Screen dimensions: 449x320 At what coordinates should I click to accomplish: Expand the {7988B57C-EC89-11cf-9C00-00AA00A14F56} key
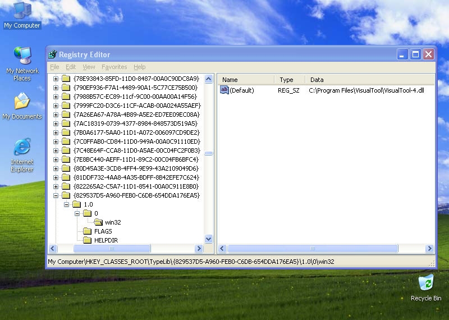(x=56, y=97)
